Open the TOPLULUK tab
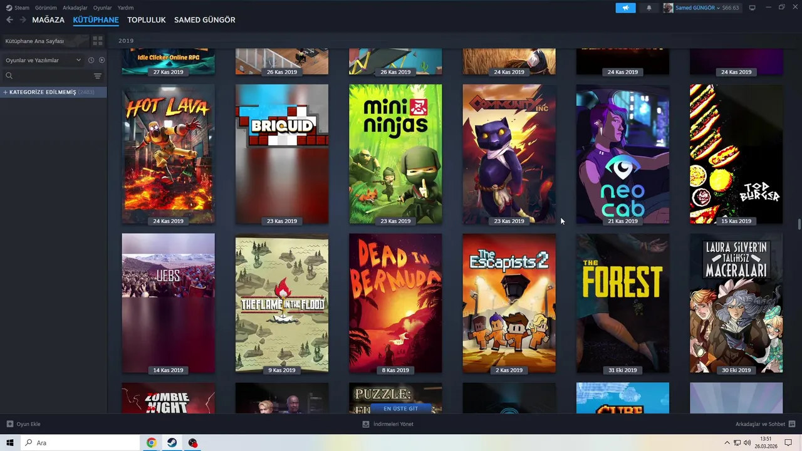This screenshot has width=802, height=451. click(146, 20)
